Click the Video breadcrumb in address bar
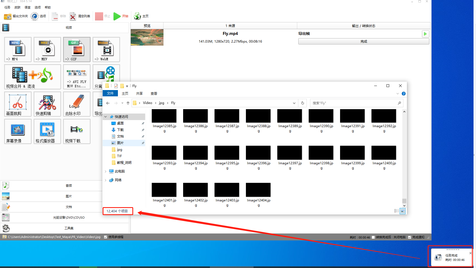 click(x=148, y=103)
